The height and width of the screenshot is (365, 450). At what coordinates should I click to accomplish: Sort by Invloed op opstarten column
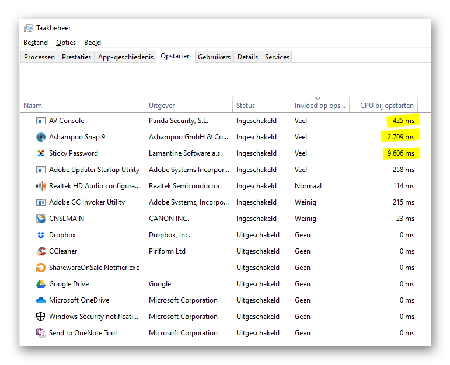tap(320, 106)
